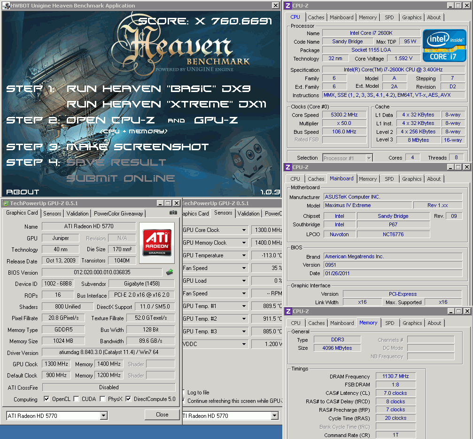
Task: Open the GPU selector dropdown in the Sensors window
Action: tap(274, 416)
